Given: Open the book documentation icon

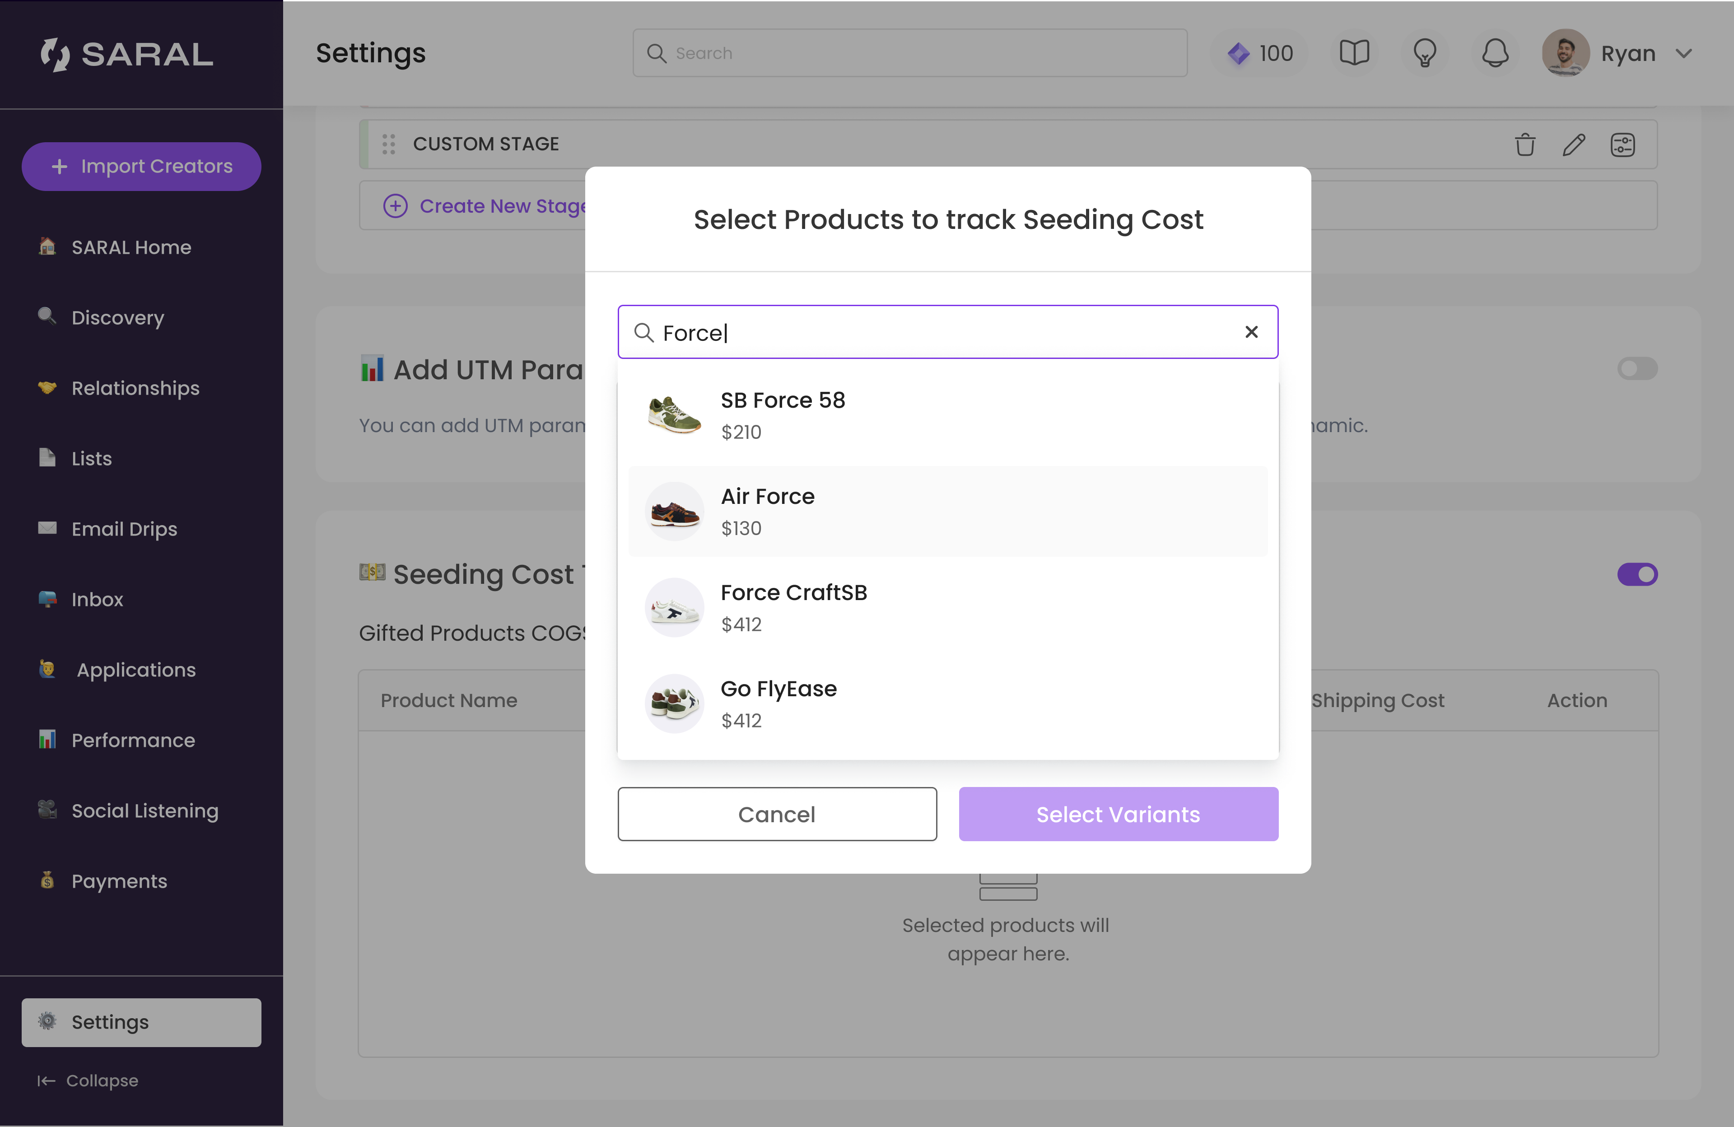Looking at the screenshot, I should point(1354,53).
